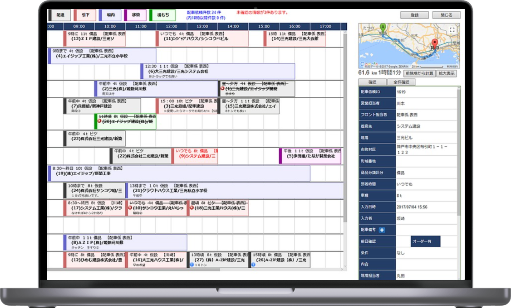
Task: Select the 横もち category filter
Action: tap(162, 16)
